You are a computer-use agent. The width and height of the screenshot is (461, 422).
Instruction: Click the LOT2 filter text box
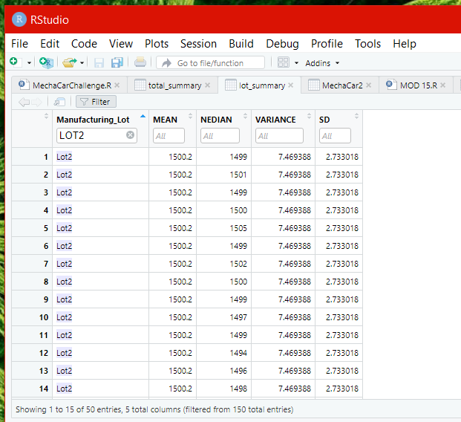tap(97, 135)
